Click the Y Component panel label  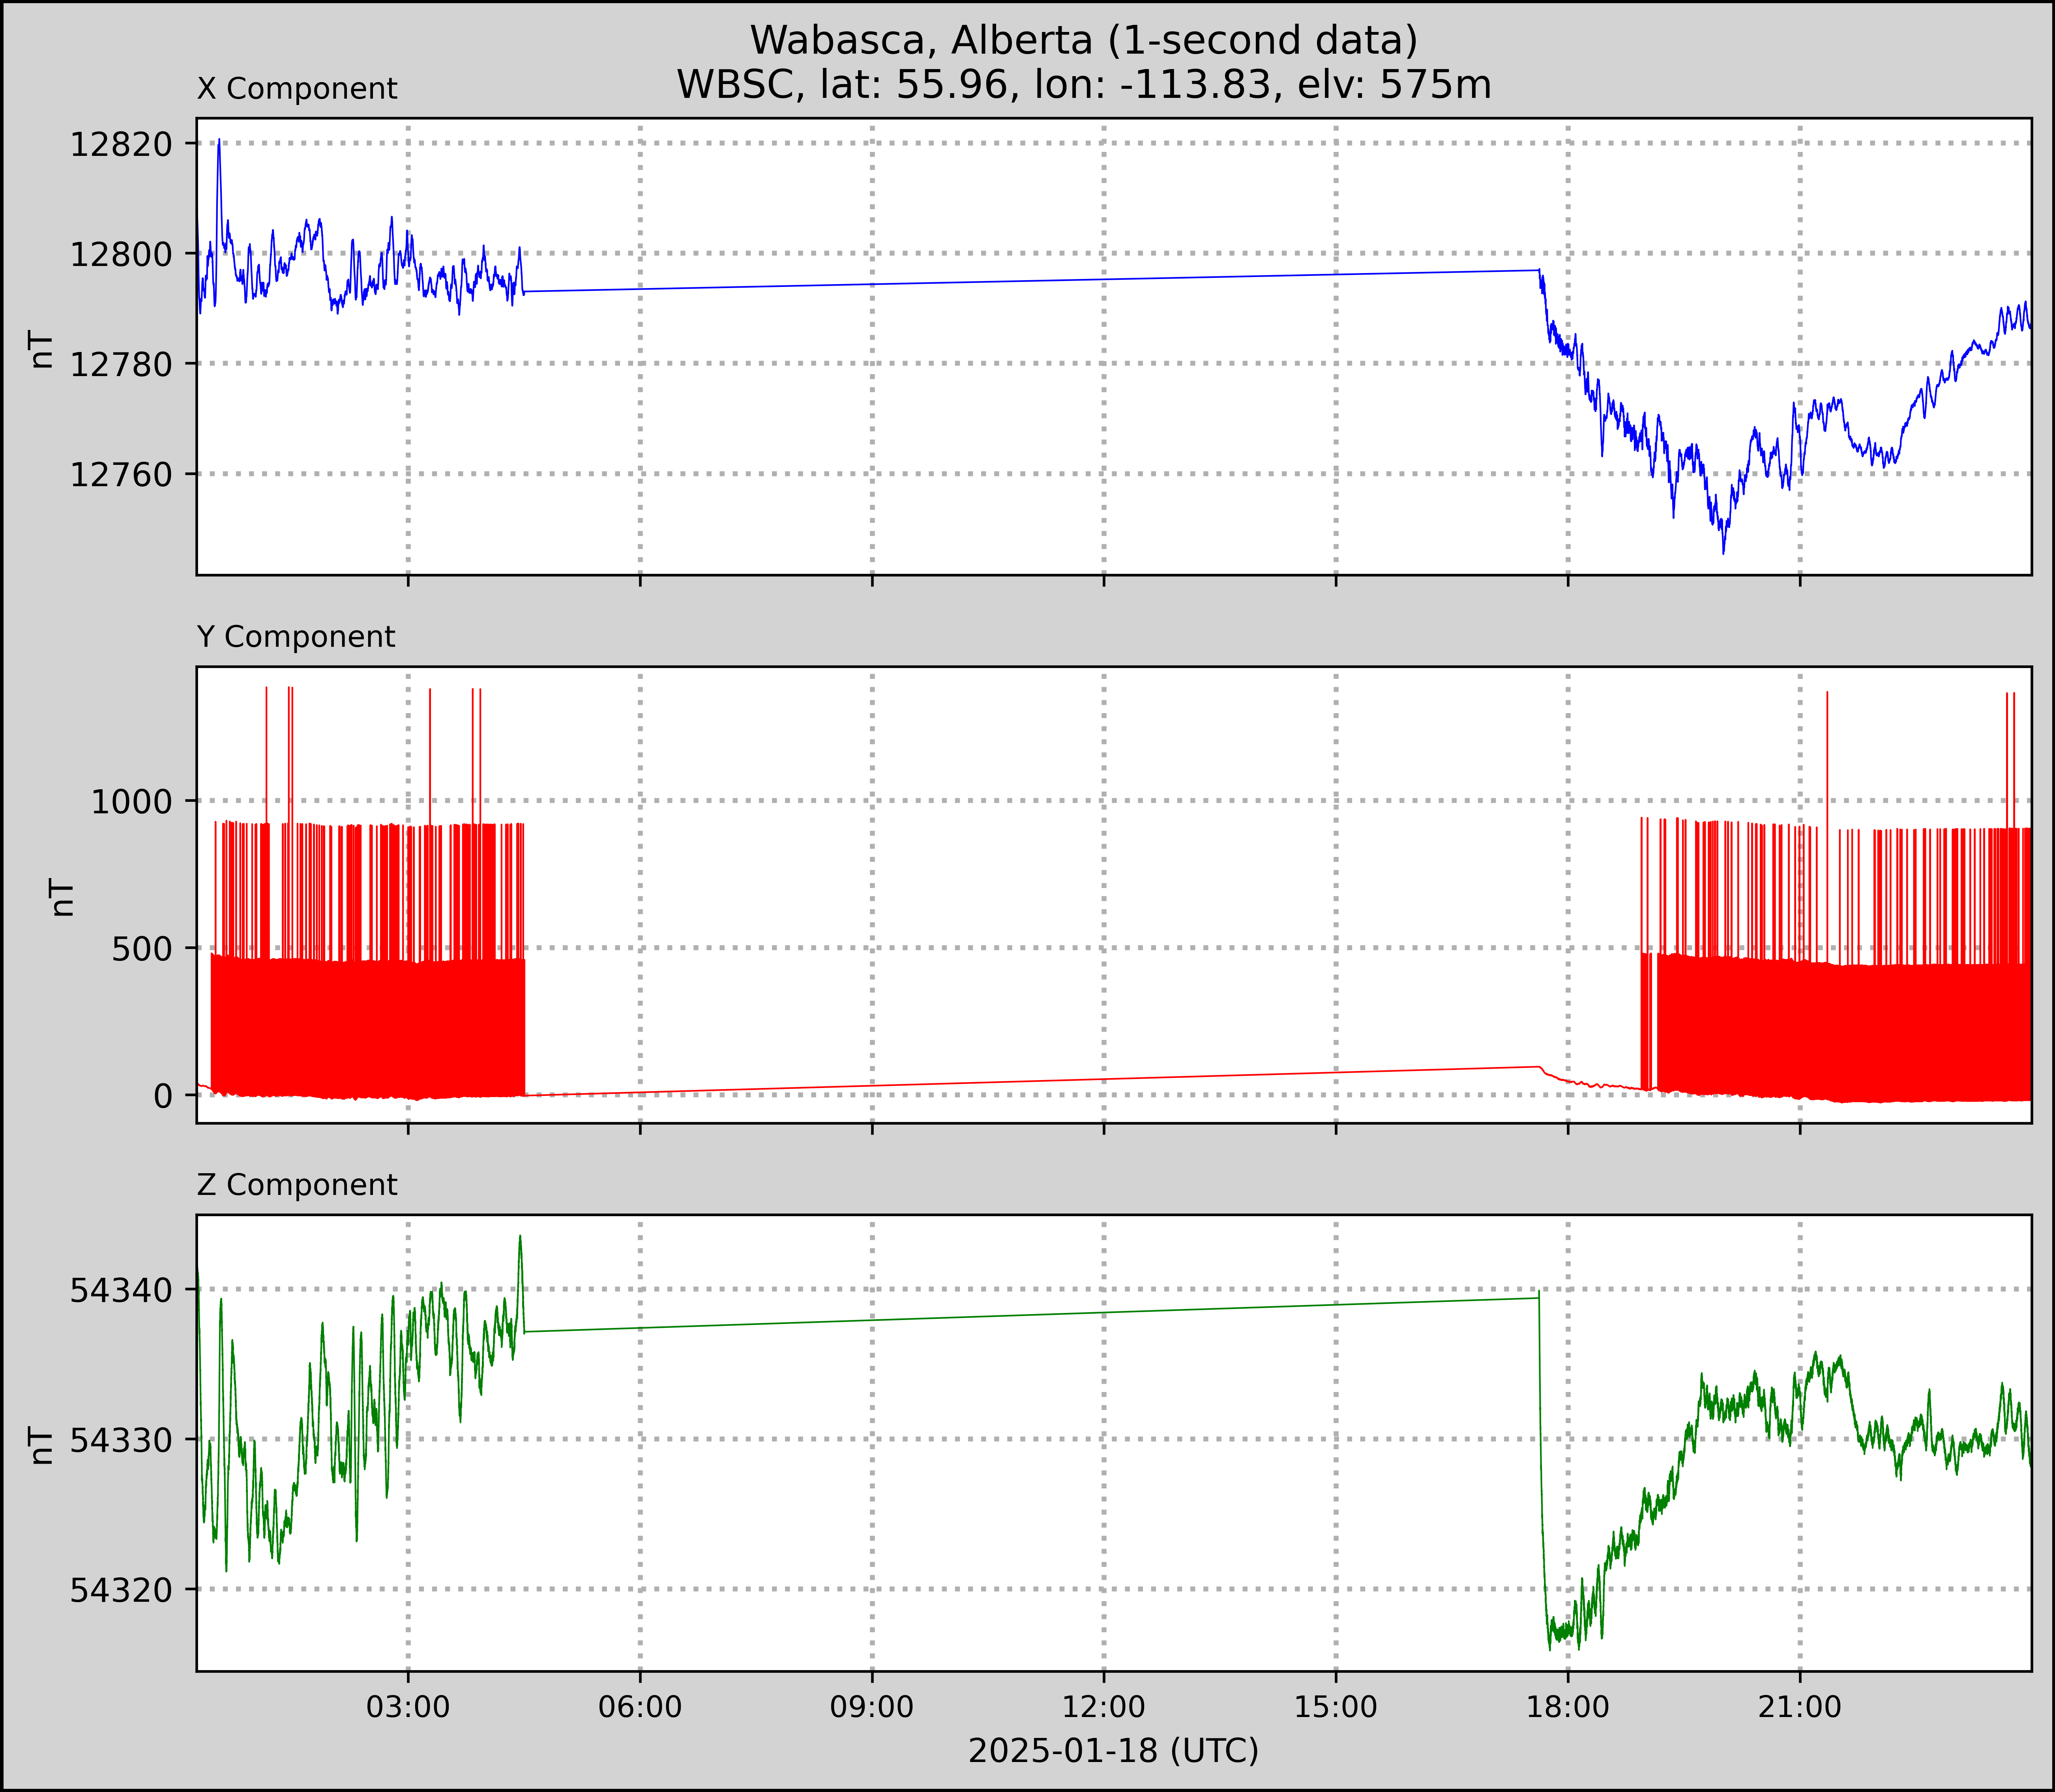coord(296,637)
